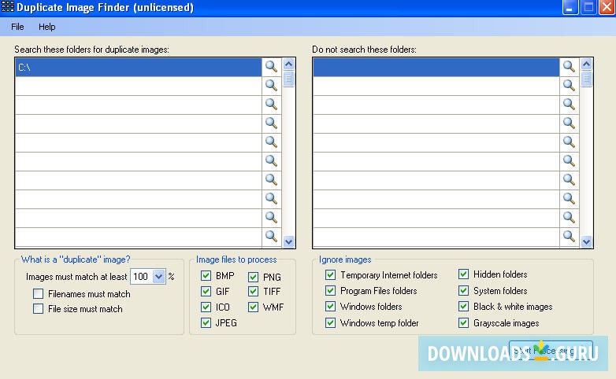Uncheck the WMF file type

click(253, 307)
